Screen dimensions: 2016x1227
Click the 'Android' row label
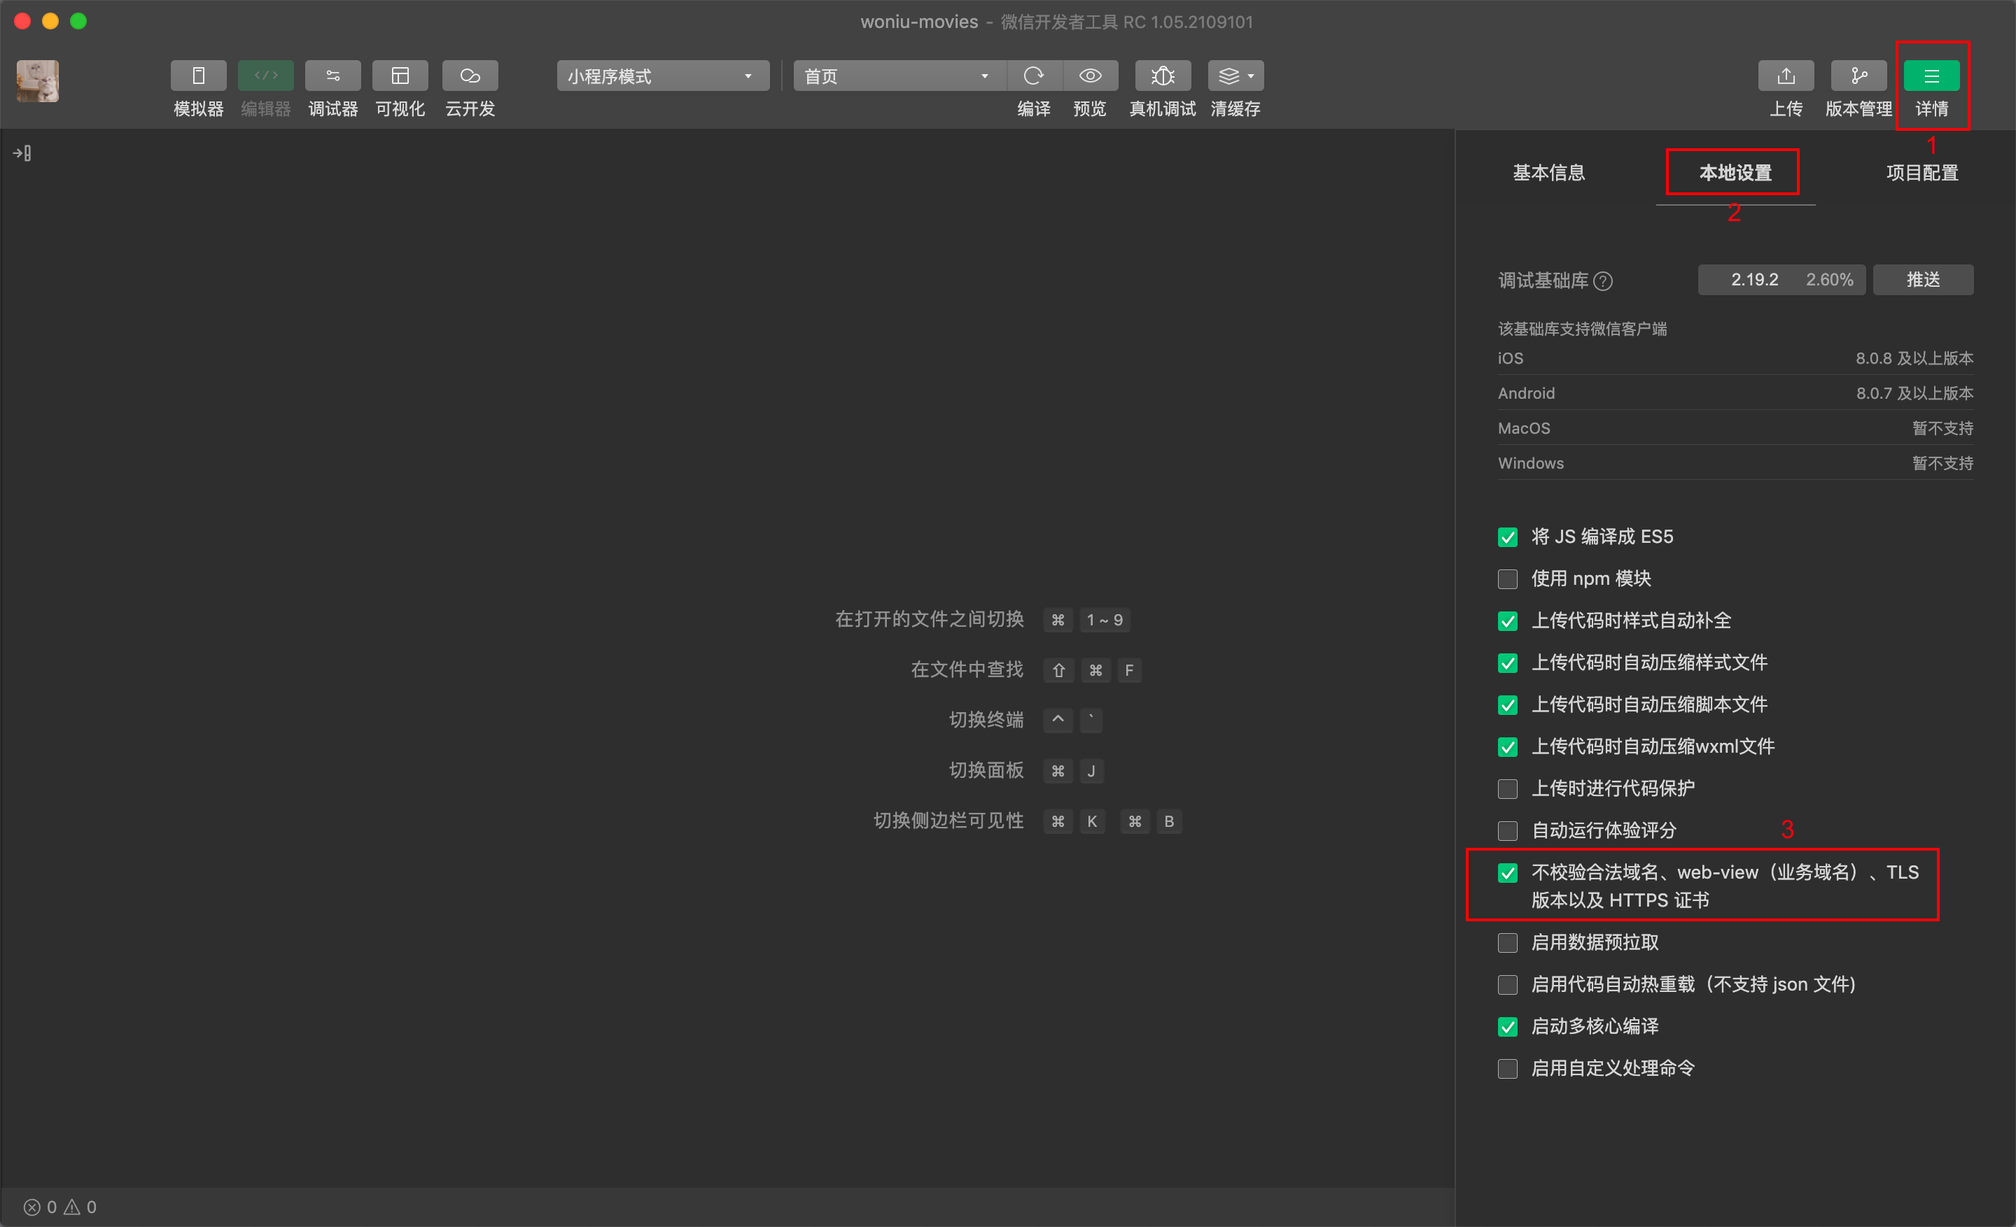(x=1526, y=393)
